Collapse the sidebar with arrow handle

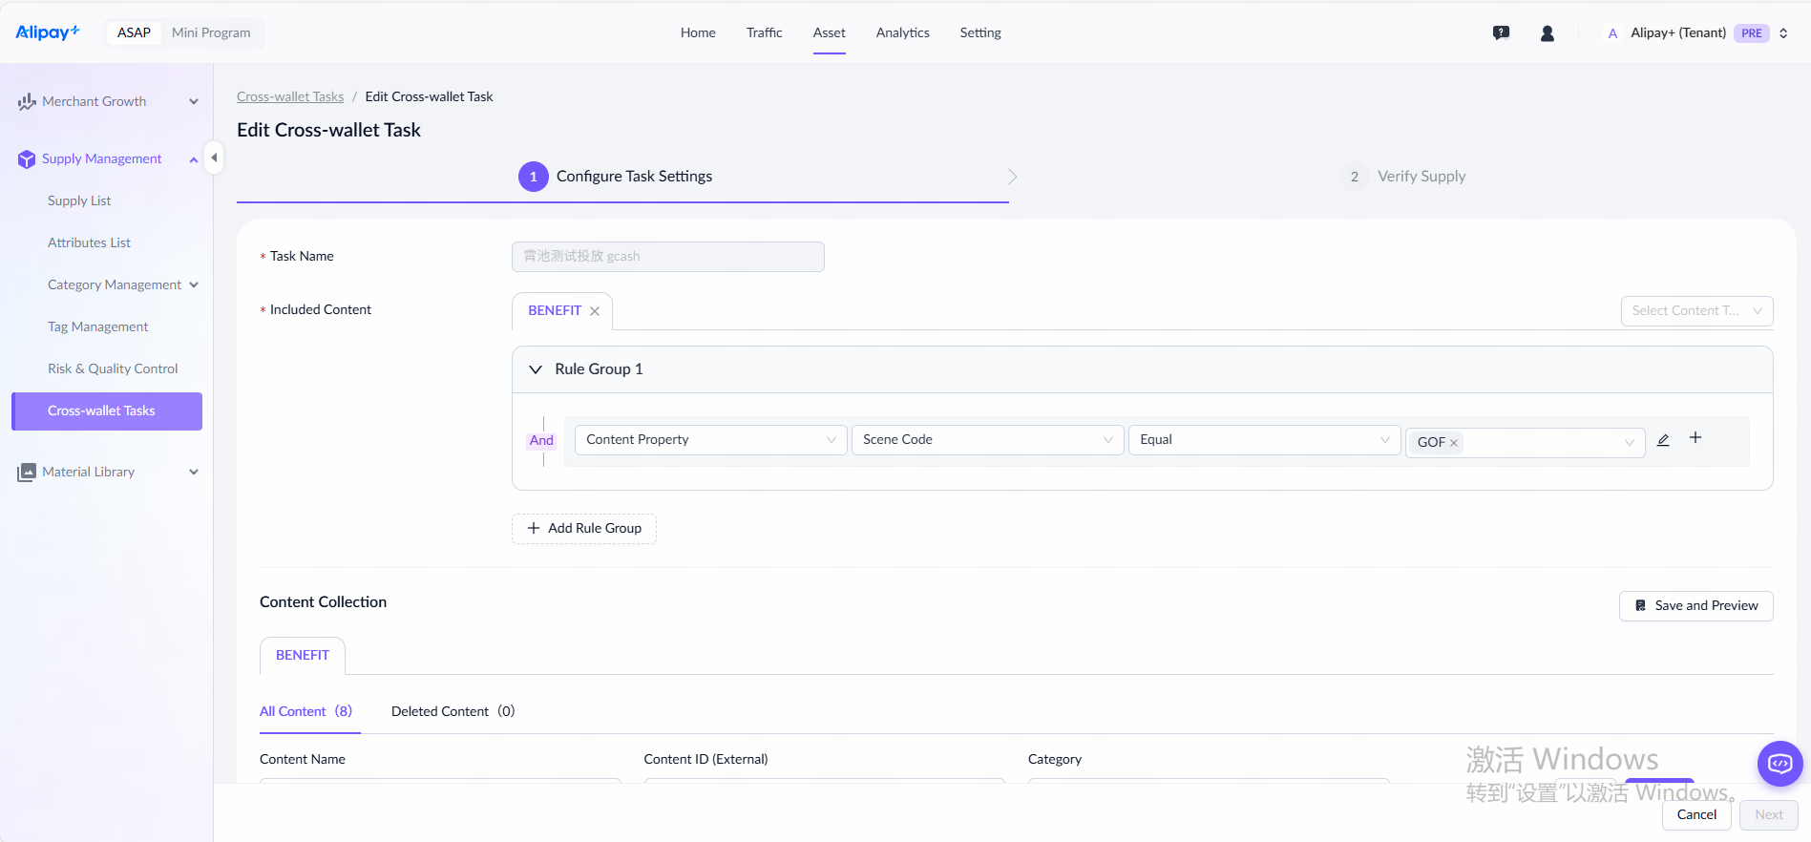[x=214, y=158]
